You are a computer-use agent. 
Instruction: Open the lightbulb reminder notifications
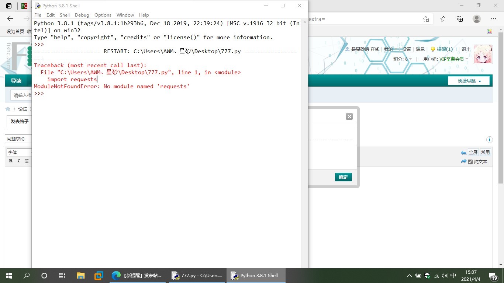click(x=442, y=49)
